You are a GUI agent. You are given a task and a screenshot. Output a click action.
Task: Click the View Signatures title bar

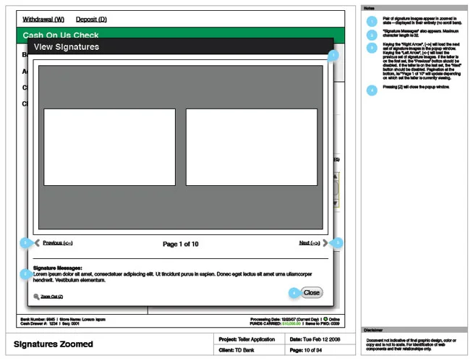180,46
